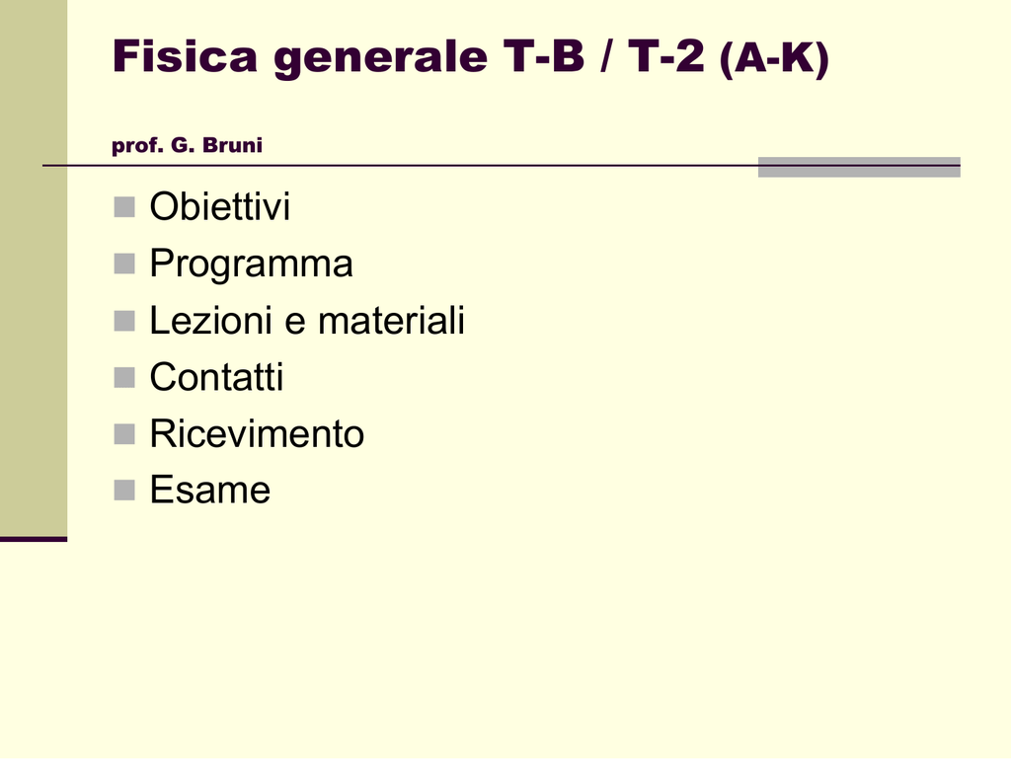Click the thin horizontal divider line
The image size is (1011, 759).
[395, 165]
